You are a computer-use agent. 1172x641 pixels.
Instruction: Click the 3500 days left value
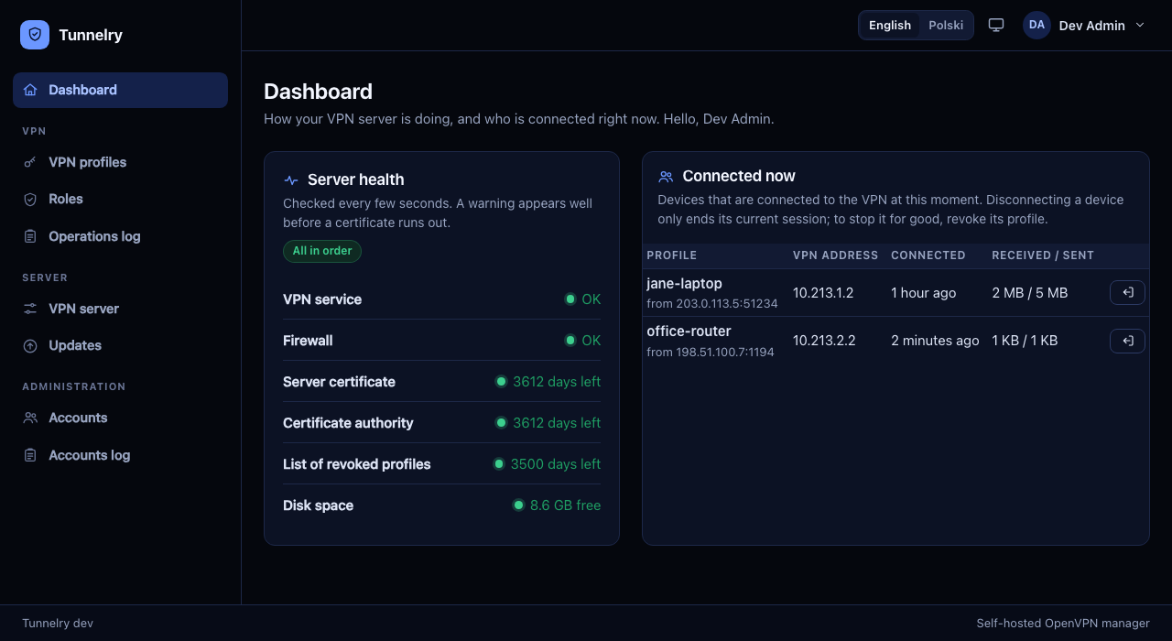point(556,464)
